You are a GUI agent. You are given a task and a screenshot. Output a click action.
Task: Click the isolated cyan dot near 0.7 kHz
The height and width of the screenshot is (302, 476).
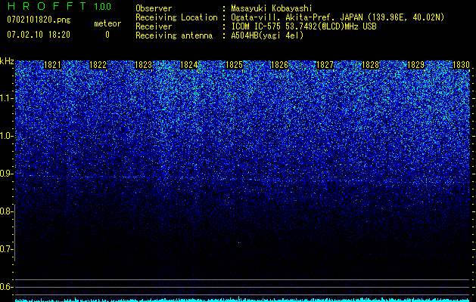[238, 242]
